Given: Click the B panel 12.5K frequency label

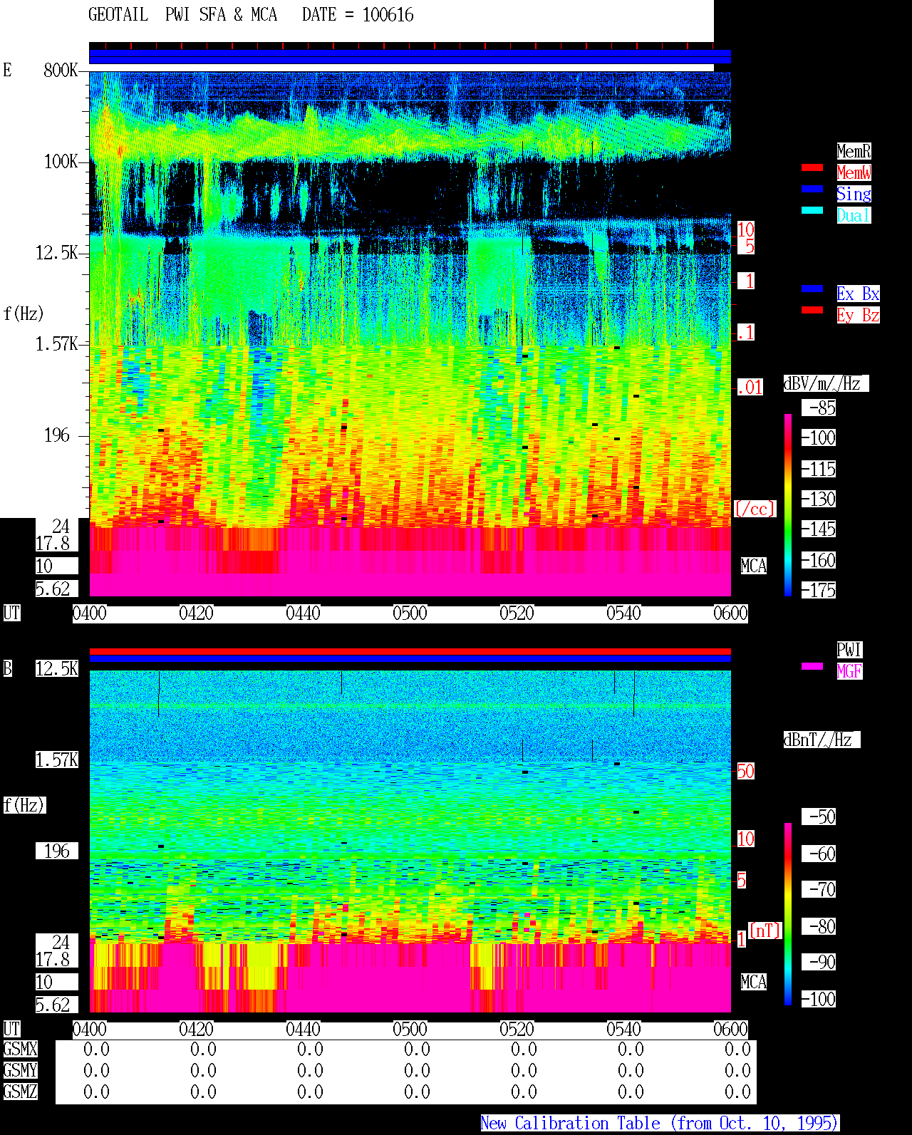Looking at the screenshot, I should coord(57,668).
